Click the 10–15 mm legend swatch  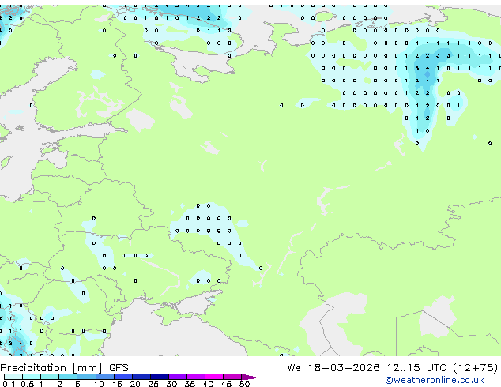[x=105, y=377]
